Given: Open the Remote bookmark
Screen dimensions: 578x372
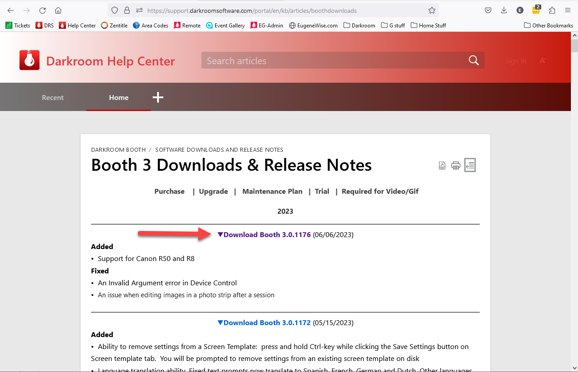Looking at the screenshot, I should click(187, 25).
